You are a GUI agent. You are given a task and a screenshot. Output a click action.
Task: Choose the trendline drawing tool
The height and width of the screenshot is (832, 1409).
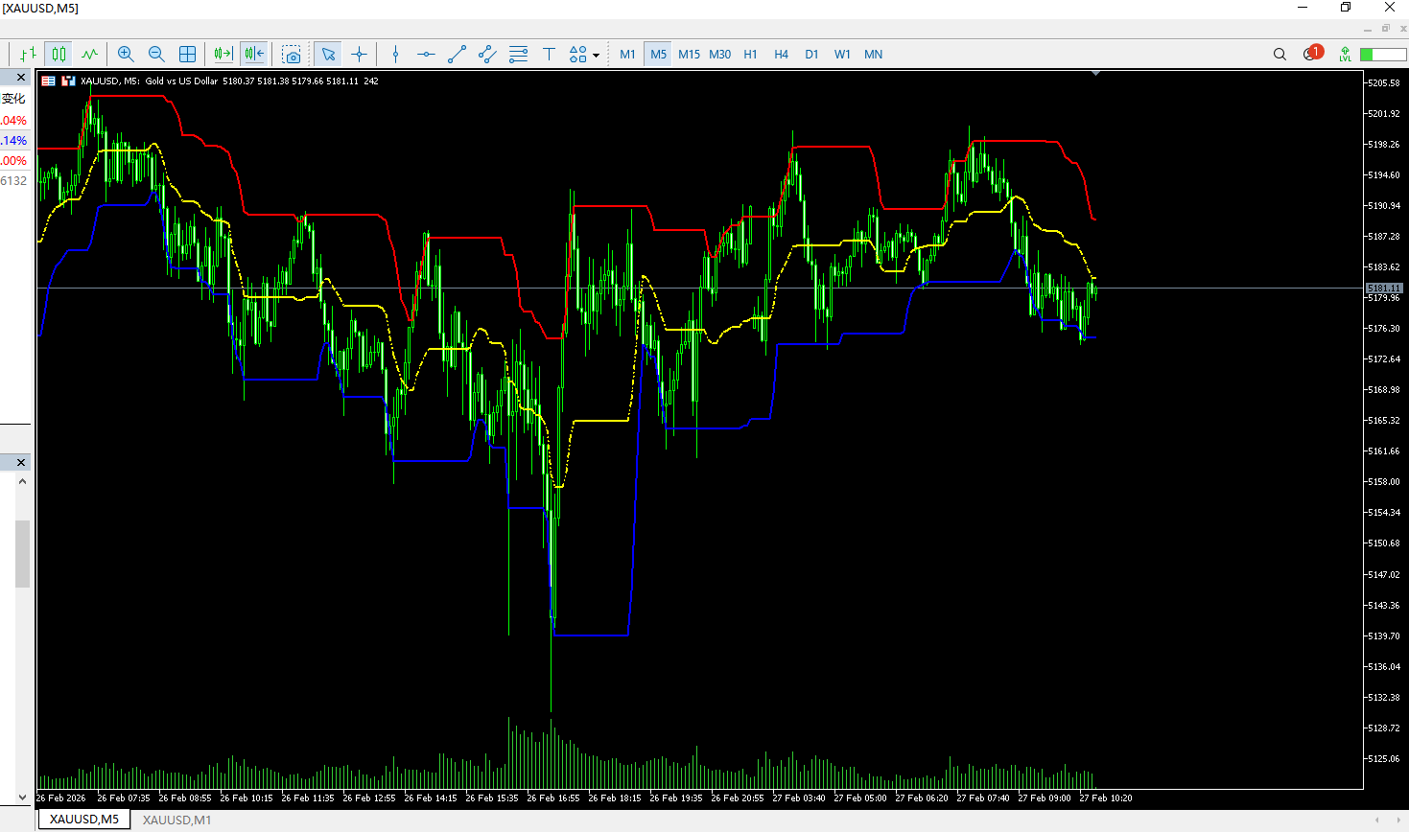point(457,55)
